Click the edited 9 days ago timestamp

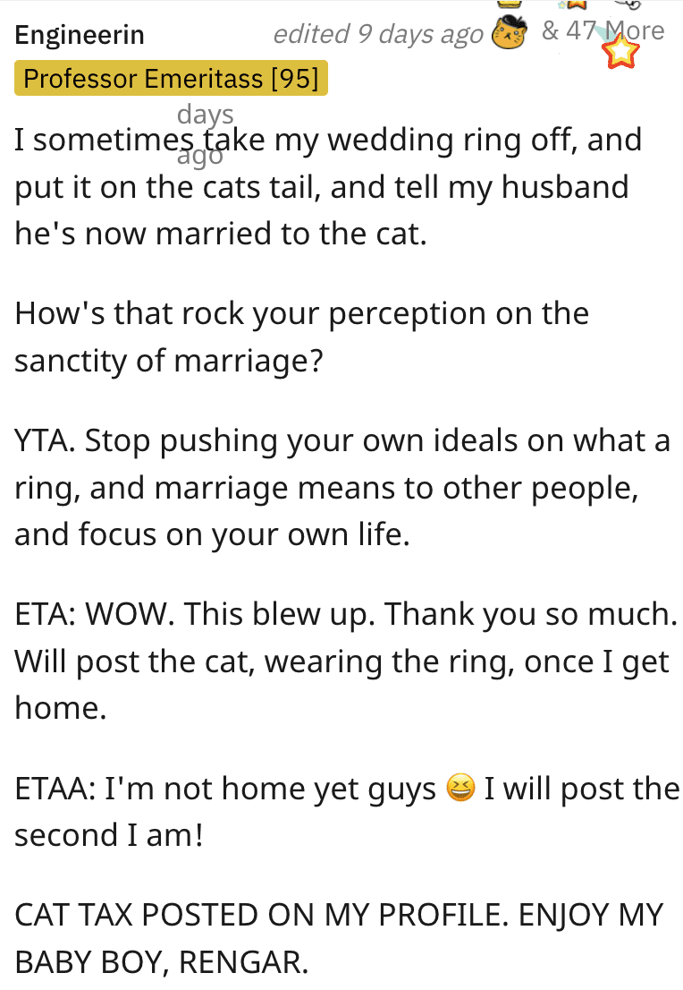(x=378, y=35)
